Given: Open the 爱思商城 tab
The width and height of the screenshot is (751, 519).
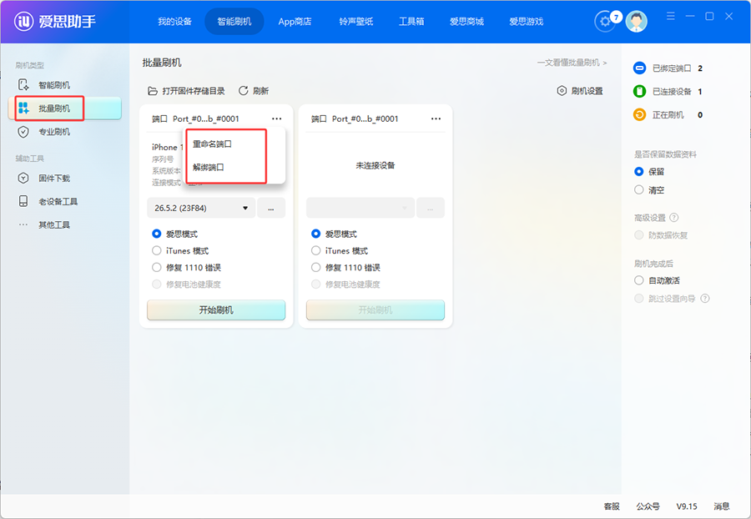Looking at the screenshot, I should [x=466, y=22].
